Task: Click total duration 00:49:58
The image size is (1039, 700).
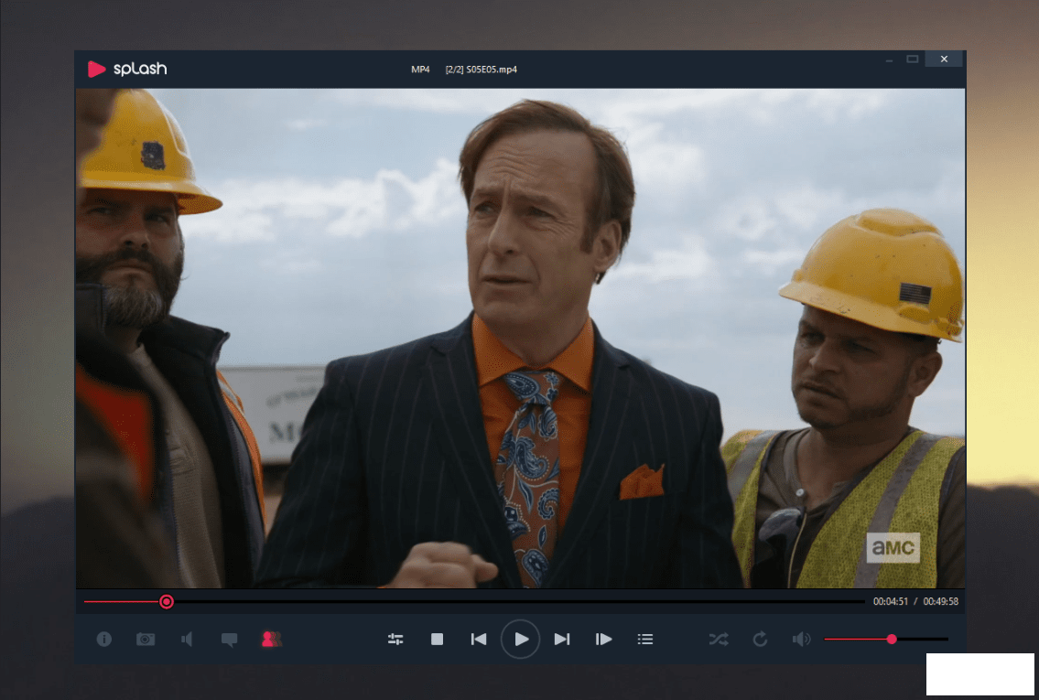Action: (x=941, y=601)
